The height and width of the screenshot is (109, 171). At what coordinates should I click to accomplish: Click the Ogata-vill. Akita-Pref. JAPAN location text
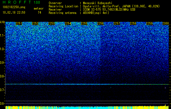click(x=121, y=6)
